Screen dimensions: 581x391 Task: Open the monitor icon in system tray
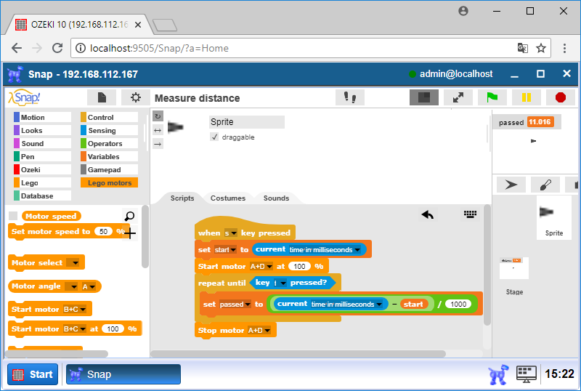tap(526, 374)
